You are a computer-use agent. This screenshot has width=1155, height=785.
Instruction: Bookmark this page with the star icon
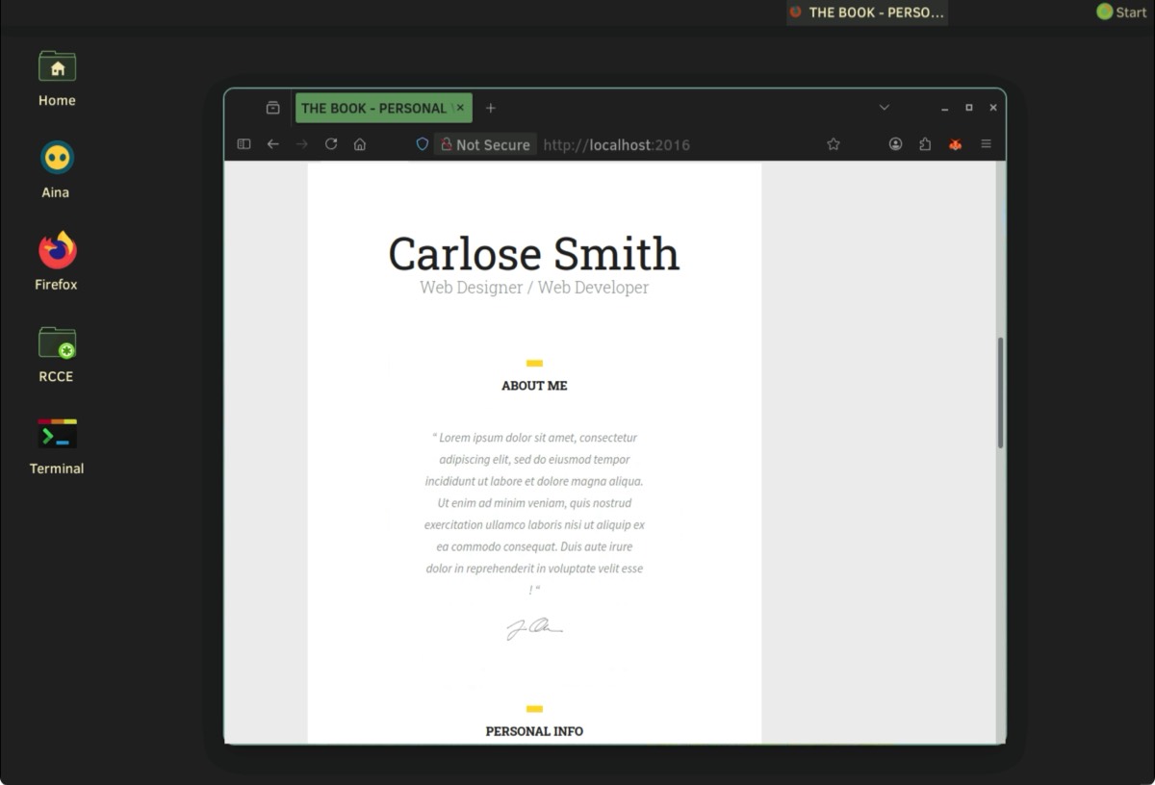pyautogui.click(x=834, y=144)
